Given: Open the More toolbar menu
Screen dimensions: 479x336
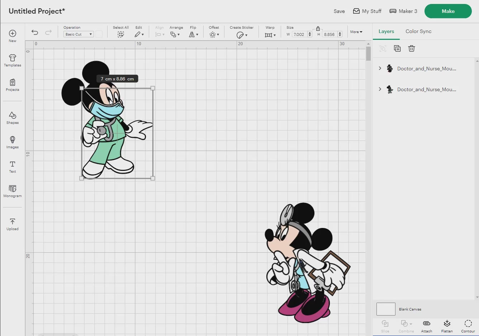Looking at the screenshot, I should pyautogui.click(x=356, y=32).
